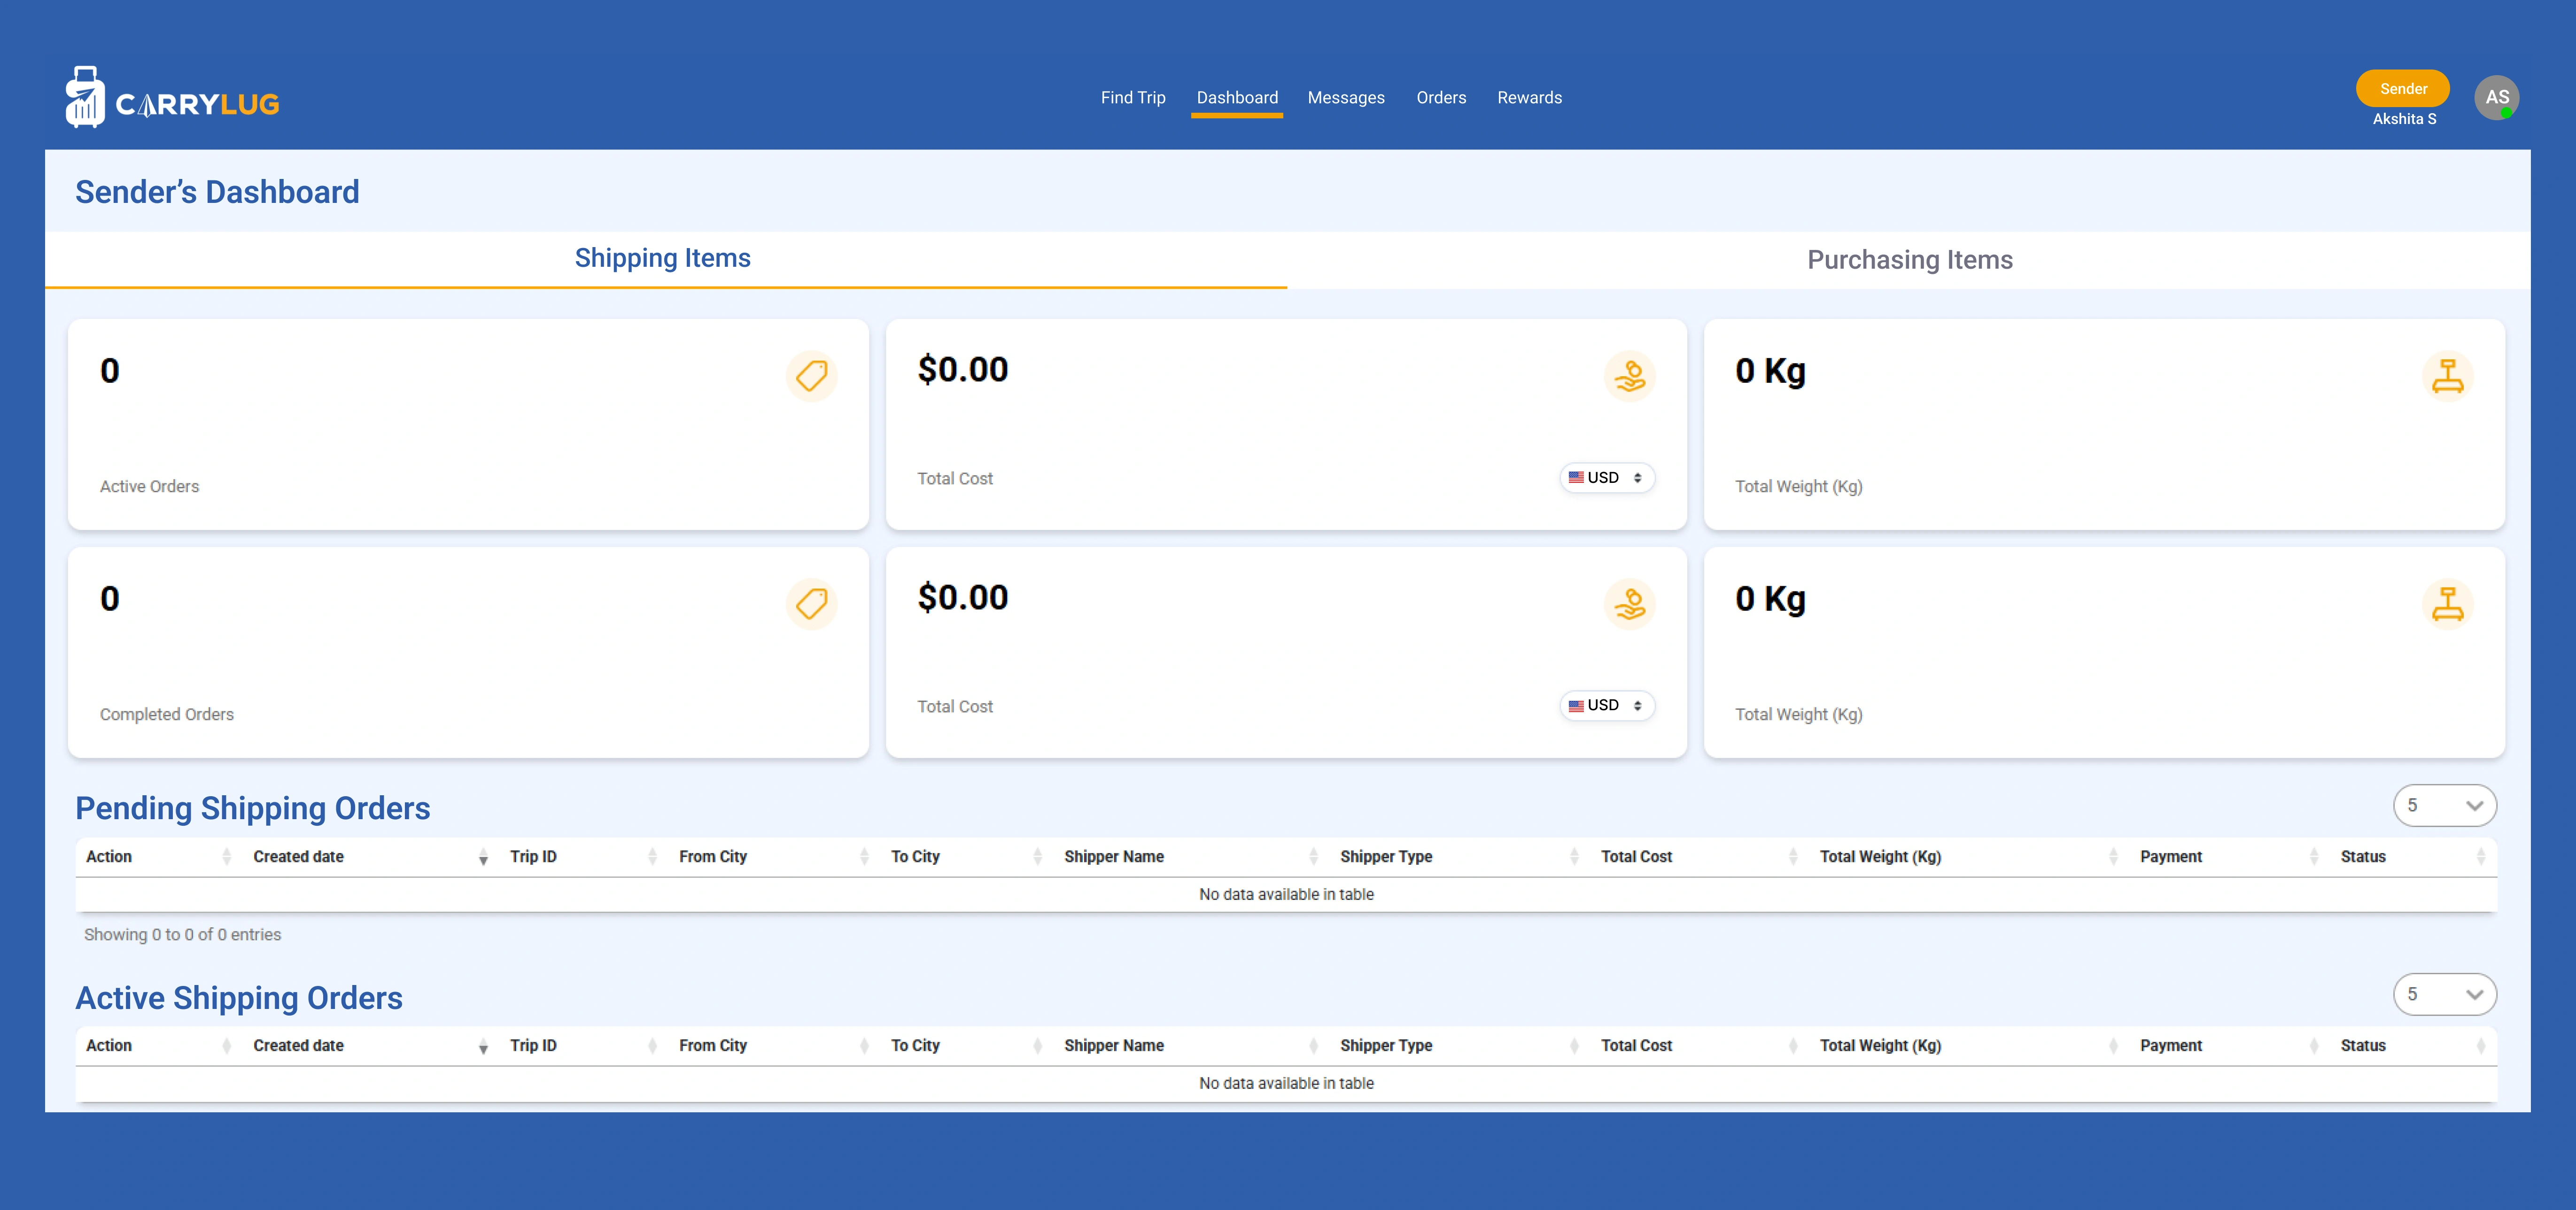Click the Akshita S username
This screenshot has height=1210, width=2576.
click(x=2404, y=119)
